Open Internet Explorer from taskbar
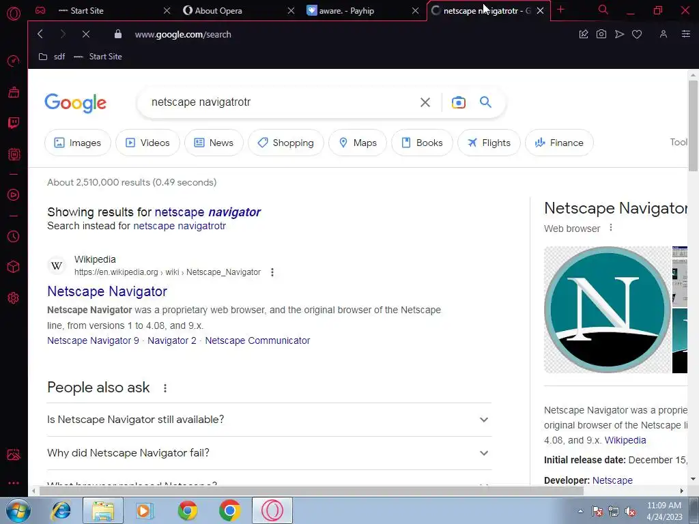Image resolution: width=699 pixels, height=524 pixels. point(61,510)
